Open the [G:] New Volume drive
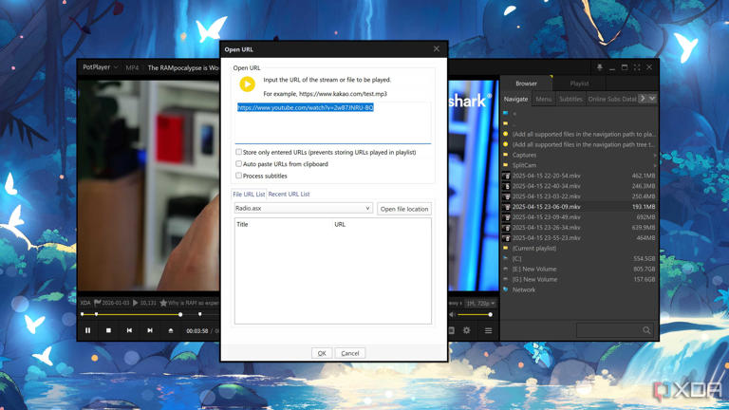Screen dimensions: 729x410 579,279
